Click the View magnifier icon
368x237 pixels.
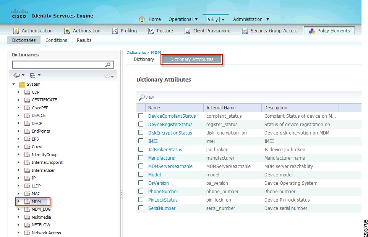(x=141, y=97)
